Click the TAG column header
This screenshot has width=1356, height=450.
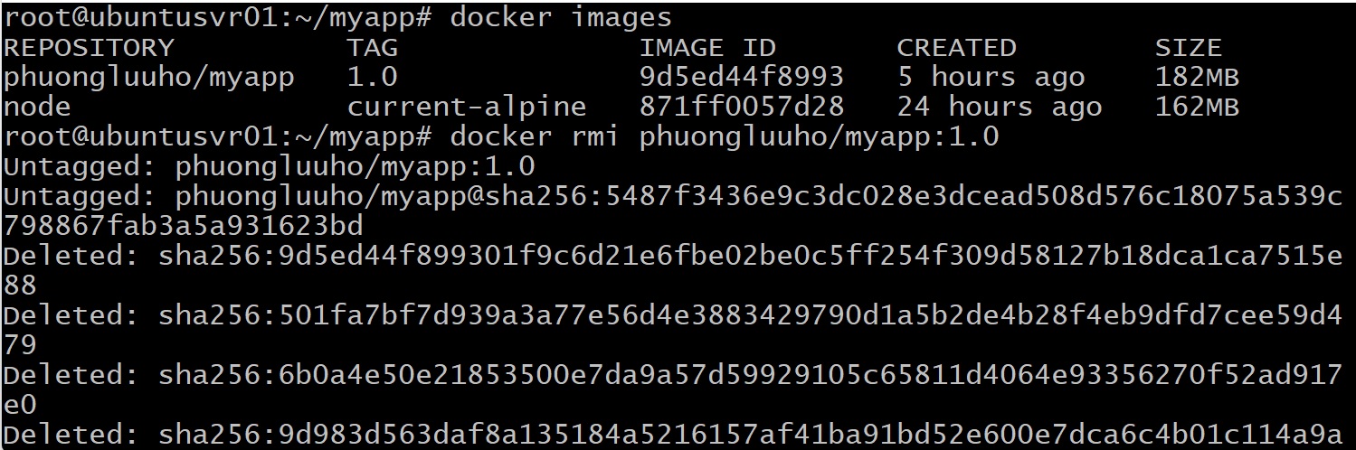pyautogui.click(x=372, y=48)
